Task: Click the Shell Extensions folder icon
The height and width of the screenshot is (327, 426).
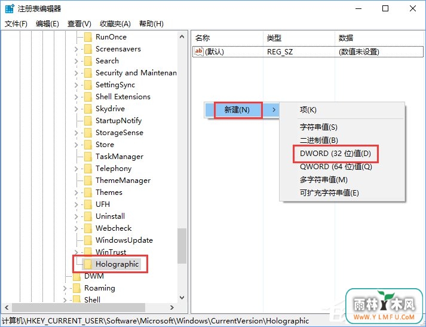Action: [88, 97]
